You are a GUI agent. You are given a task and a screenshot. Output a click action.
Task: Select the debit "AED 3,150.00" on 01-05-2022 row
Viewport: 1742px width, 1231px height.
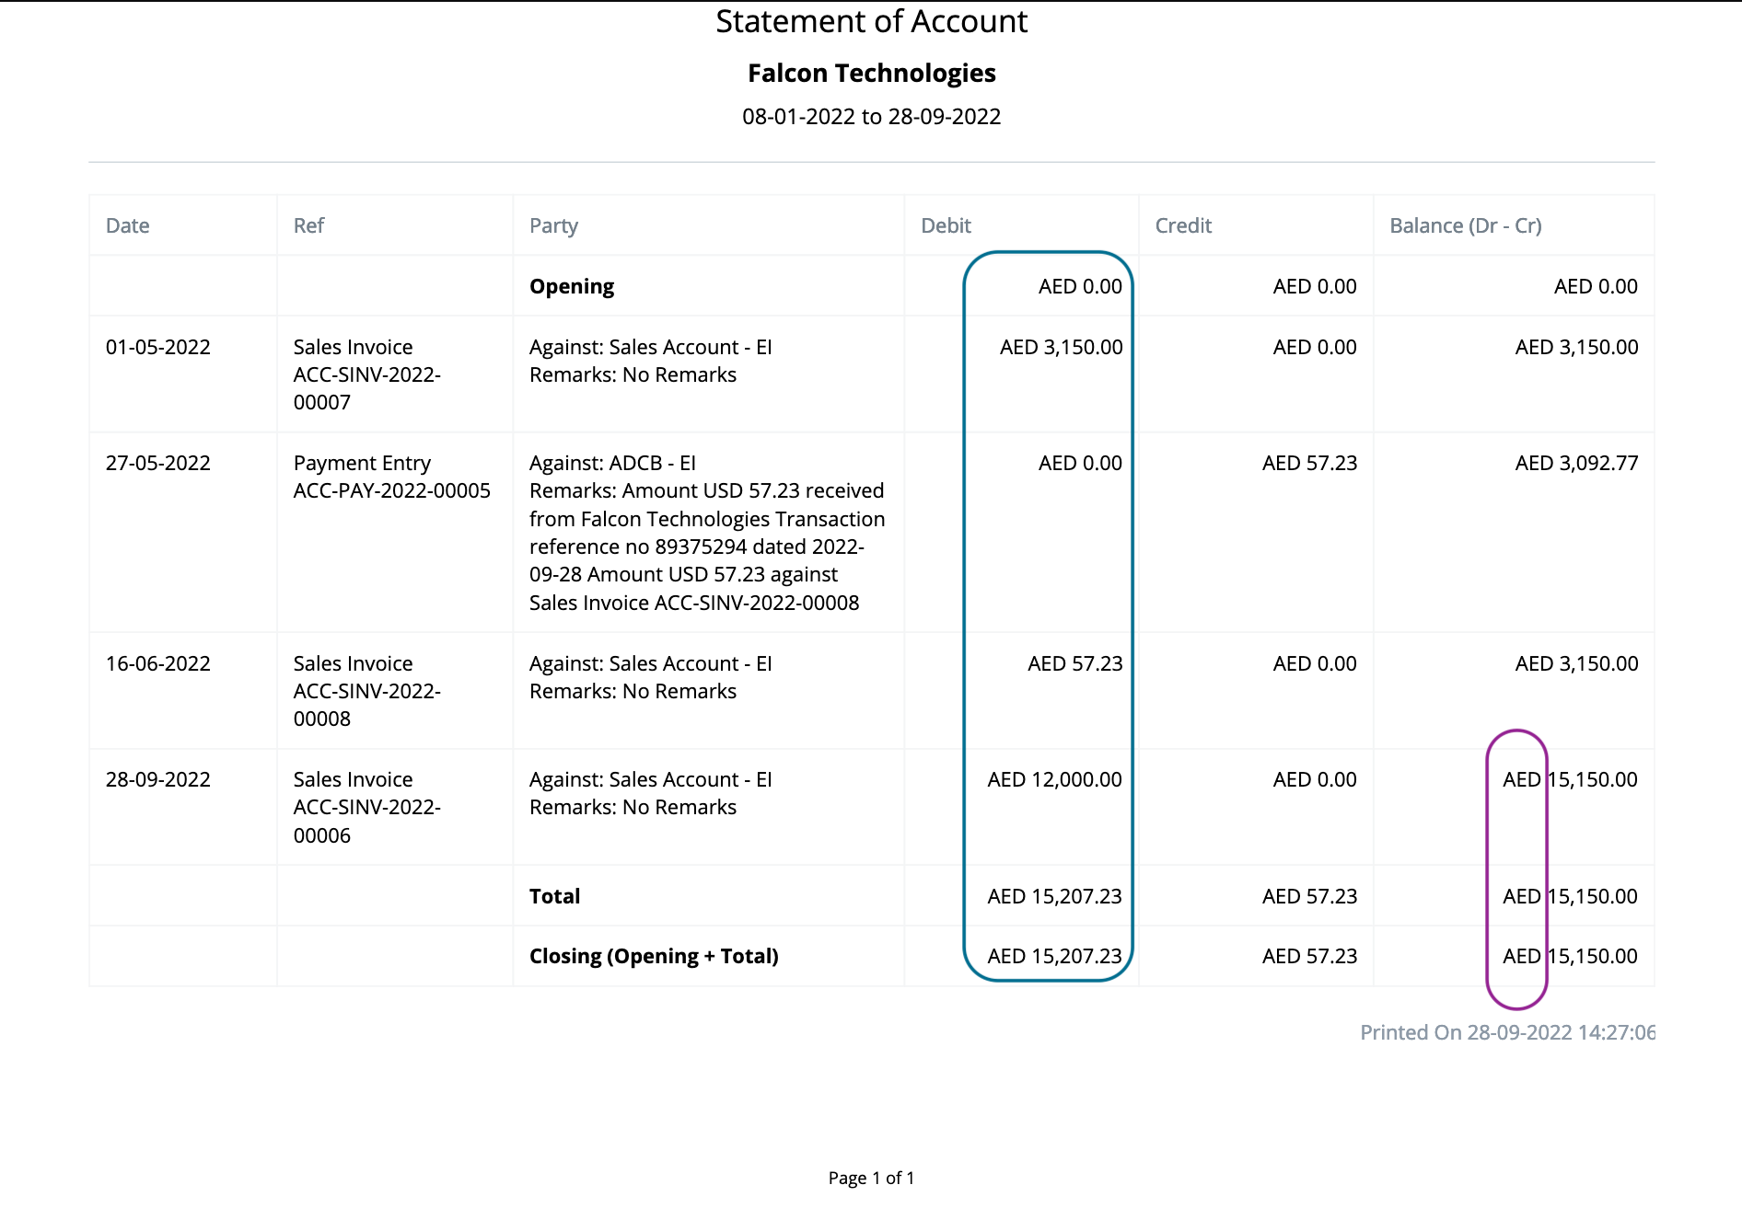click(1061, 347)
